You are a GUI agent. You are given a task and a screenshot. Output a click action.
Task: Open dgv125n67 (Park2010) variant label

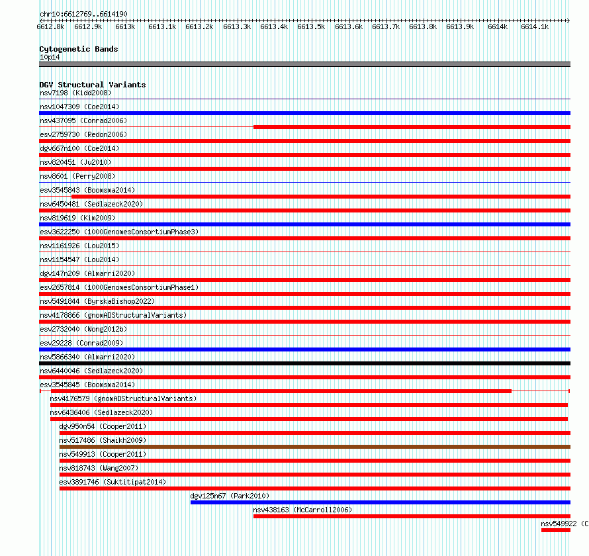click(230, 496)
